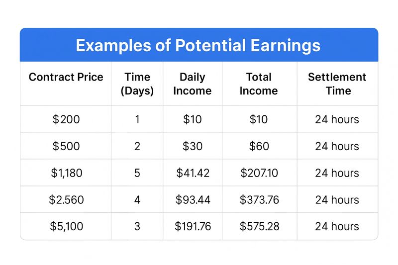Image resolution: width=398 pixels, height=265 pixels.
Task: Click the $200 contract price cell
Action: point(66,119)
